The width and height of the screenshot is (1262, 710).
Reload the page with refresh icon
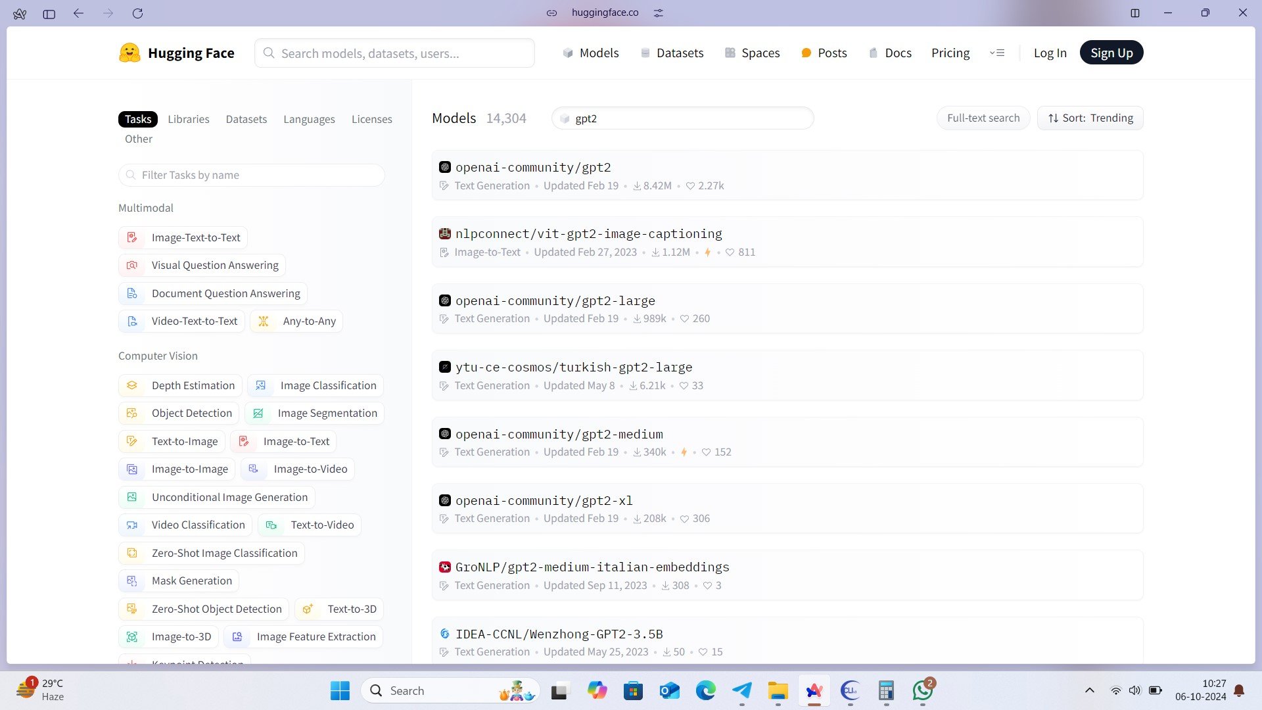[x=137, y=13]
